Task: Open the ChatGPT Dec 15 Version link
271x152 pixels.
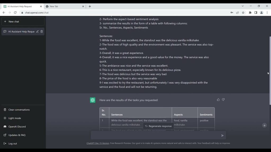Action: pyautogui.click(x=98, y=143)
